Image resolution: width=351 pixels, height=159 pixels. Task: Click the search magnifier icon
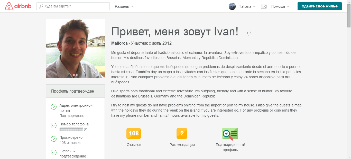[x=41, y=6]
